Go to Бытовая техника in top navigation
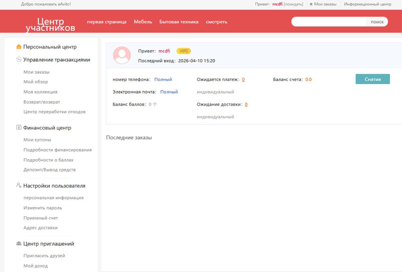Screen dimensions: 402x272 click(179, 22)
